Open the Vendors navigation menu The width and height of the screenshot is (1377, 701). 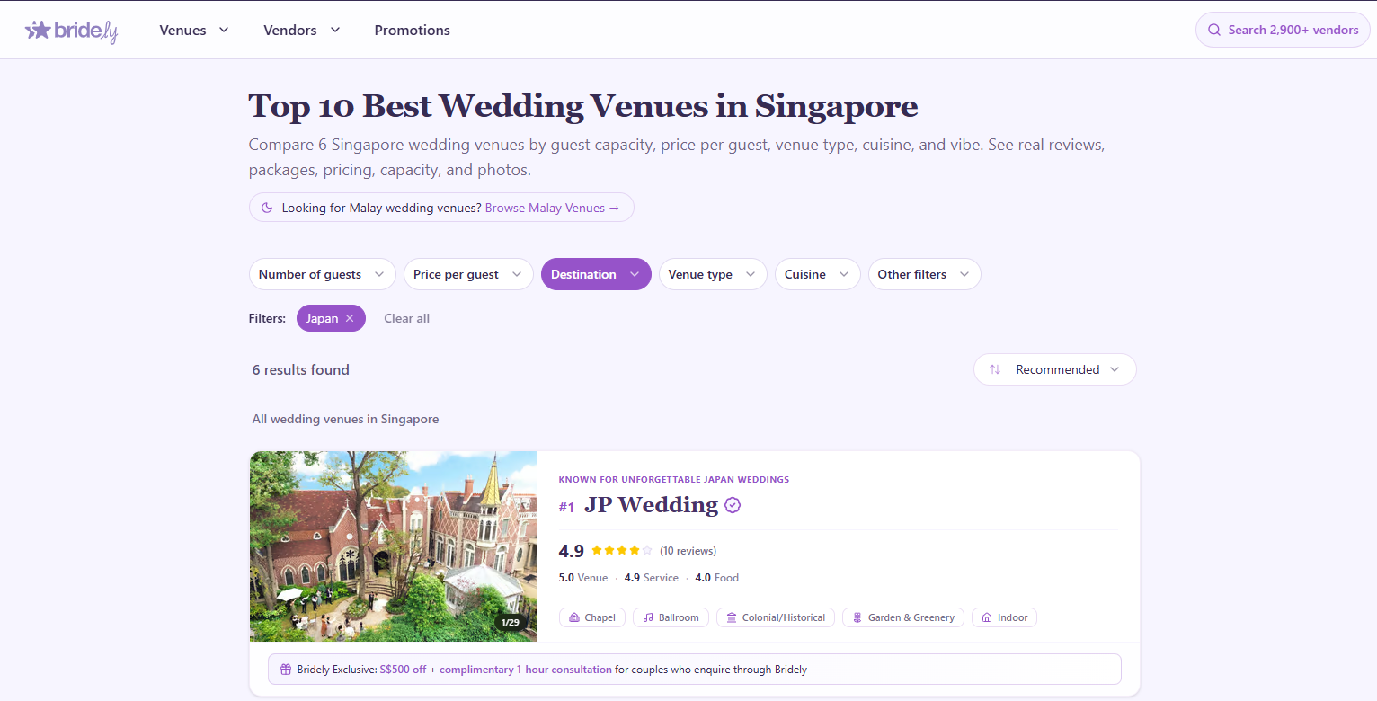[x=302, y=30]
